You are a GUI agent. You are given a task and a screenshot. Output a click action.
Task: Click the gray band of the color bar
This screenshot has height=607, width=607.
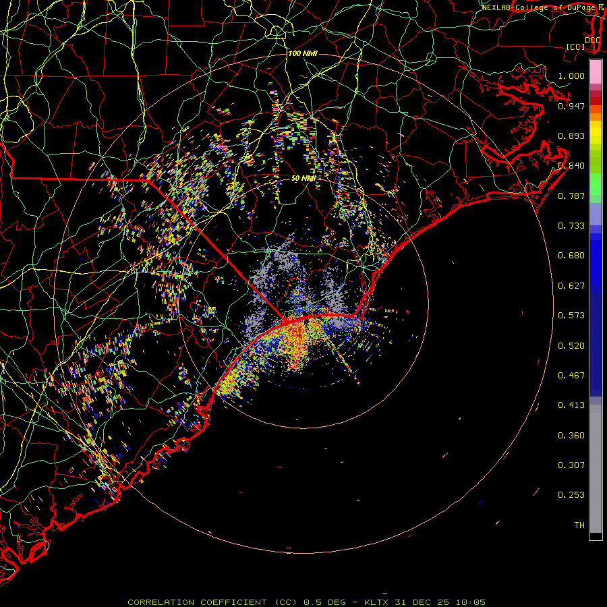coord(596,469)
